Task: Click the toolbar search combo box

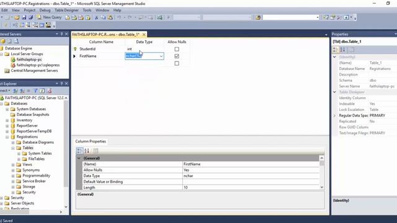Action: pos(291,17)
